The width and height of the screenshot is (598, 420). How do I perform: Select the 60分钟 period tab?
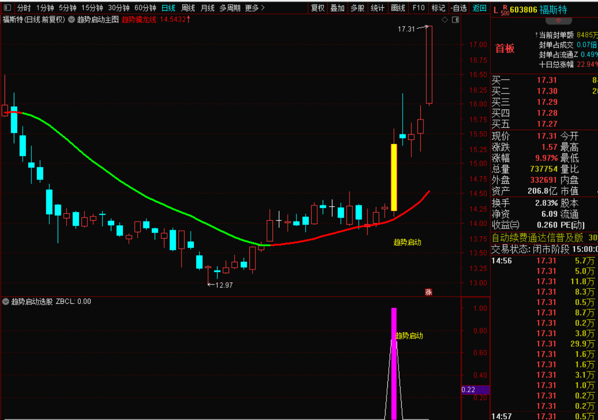coord(145,8)
